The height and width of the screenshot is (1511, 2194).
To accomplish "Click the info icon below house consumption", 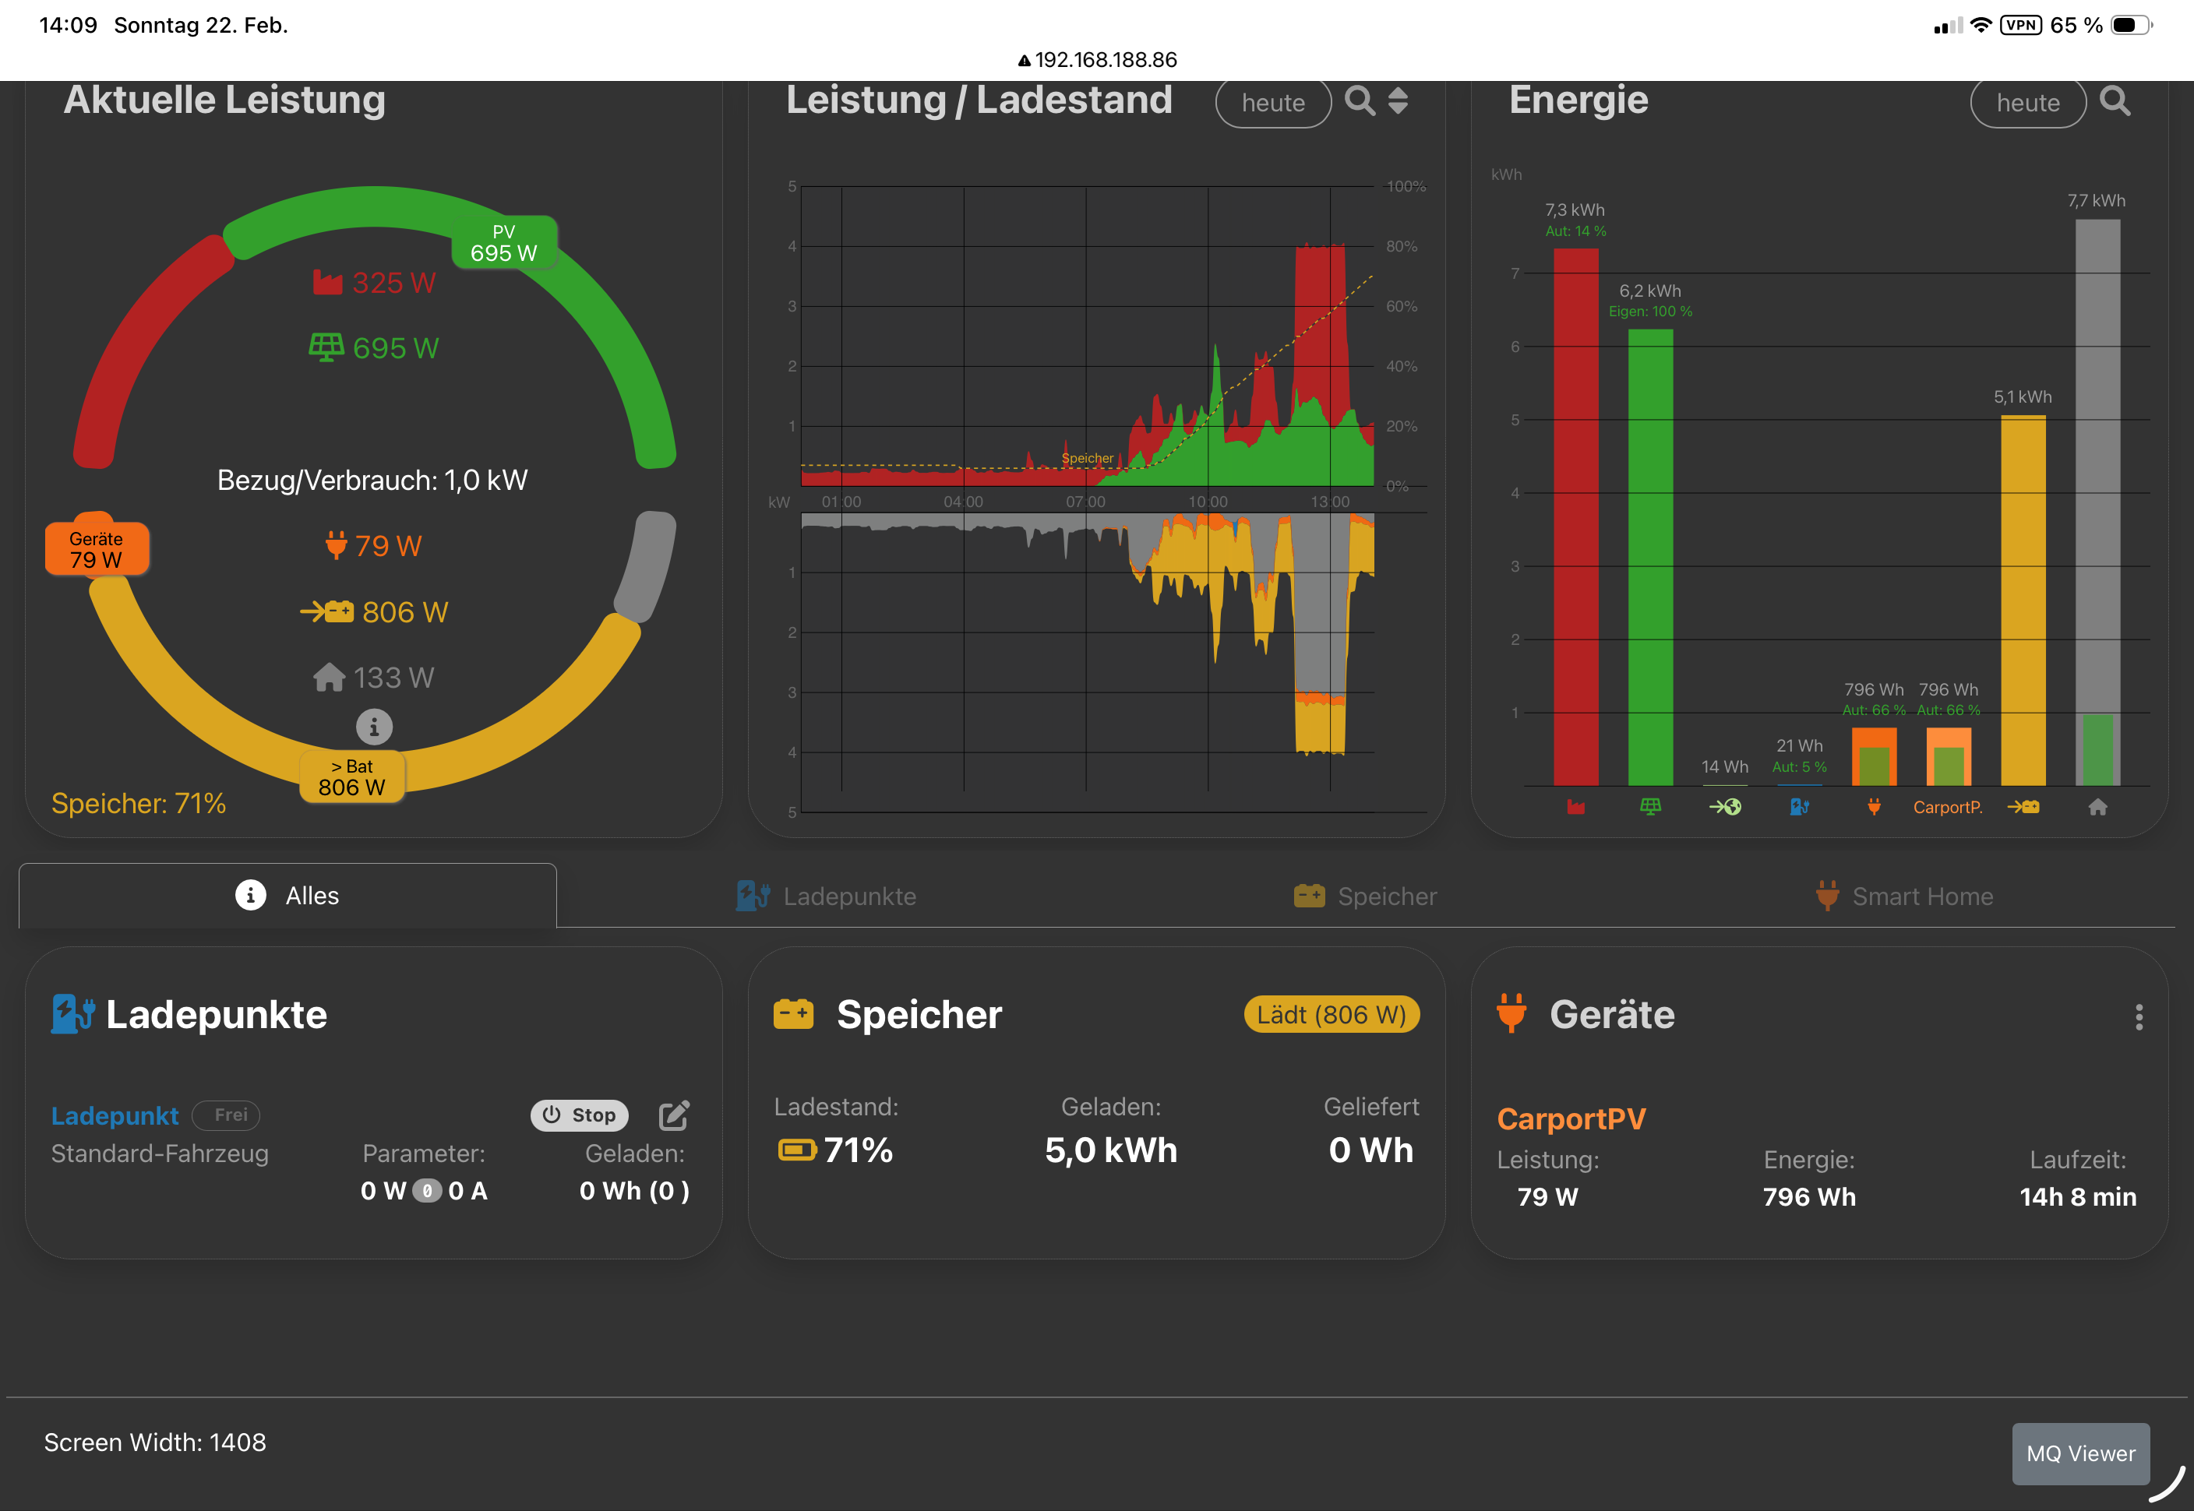I will click(x=374, y=727).
